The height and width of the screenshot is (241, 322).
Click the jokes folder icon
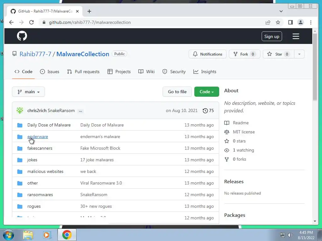pyautogui.click(x=20, y=160)
